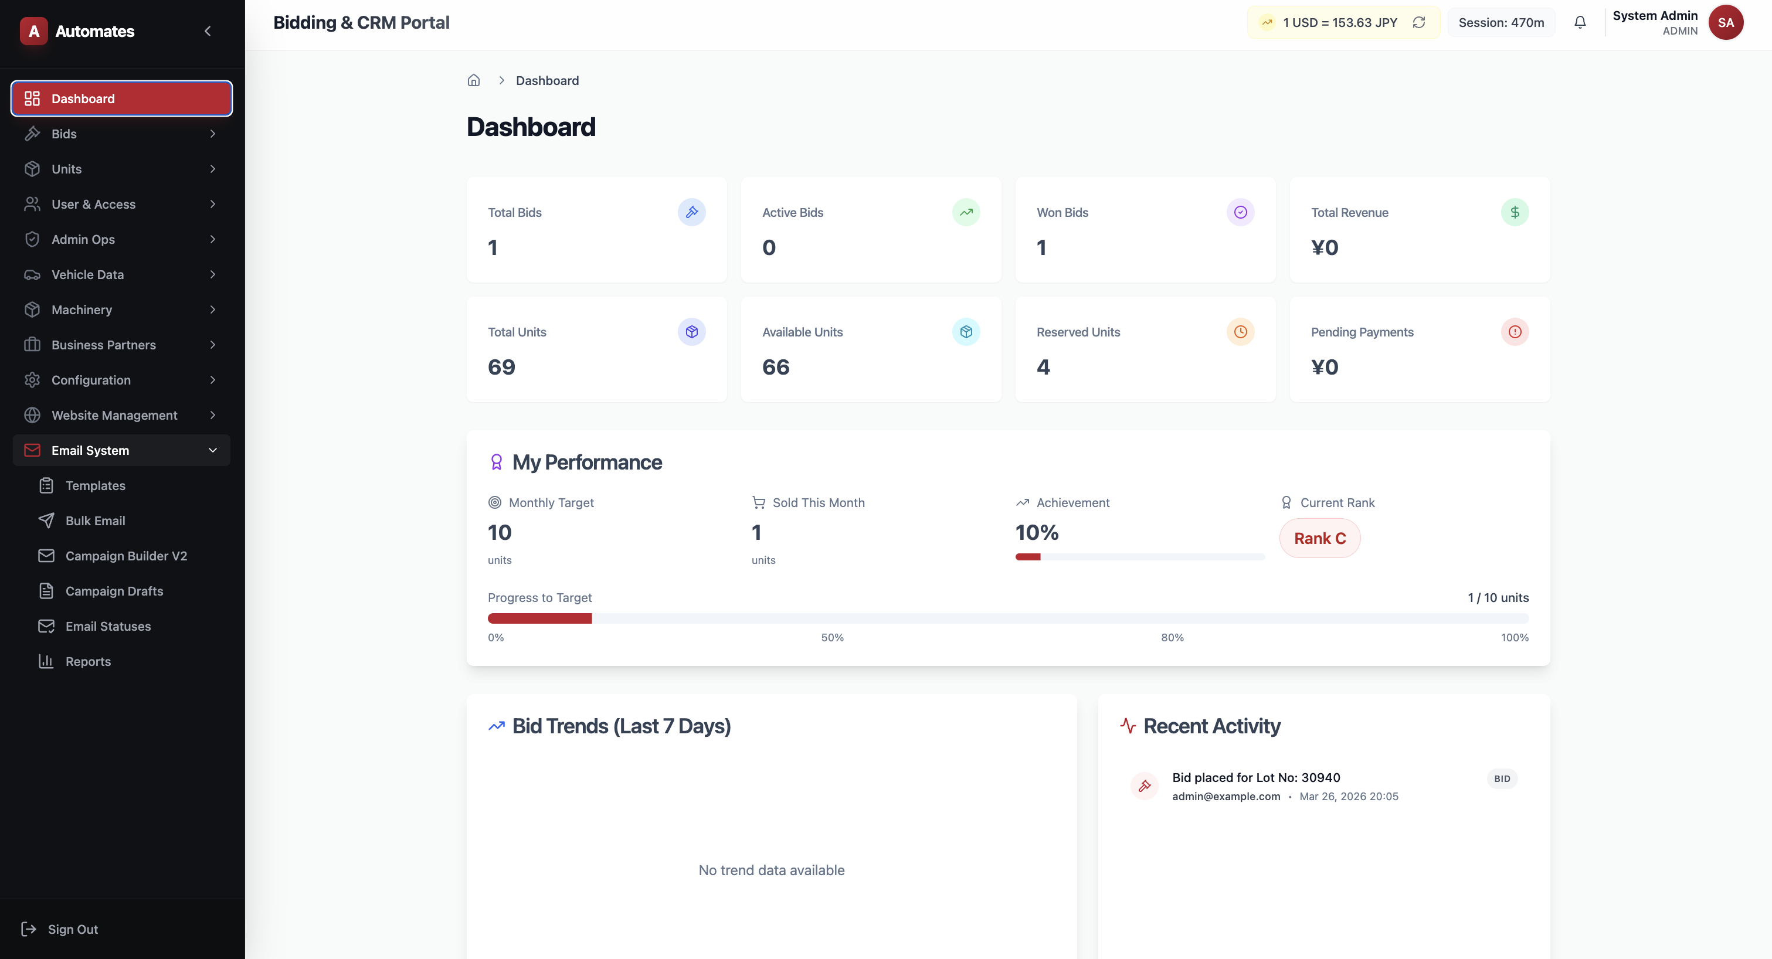Click the Total Units box icon

pos(691,332)
